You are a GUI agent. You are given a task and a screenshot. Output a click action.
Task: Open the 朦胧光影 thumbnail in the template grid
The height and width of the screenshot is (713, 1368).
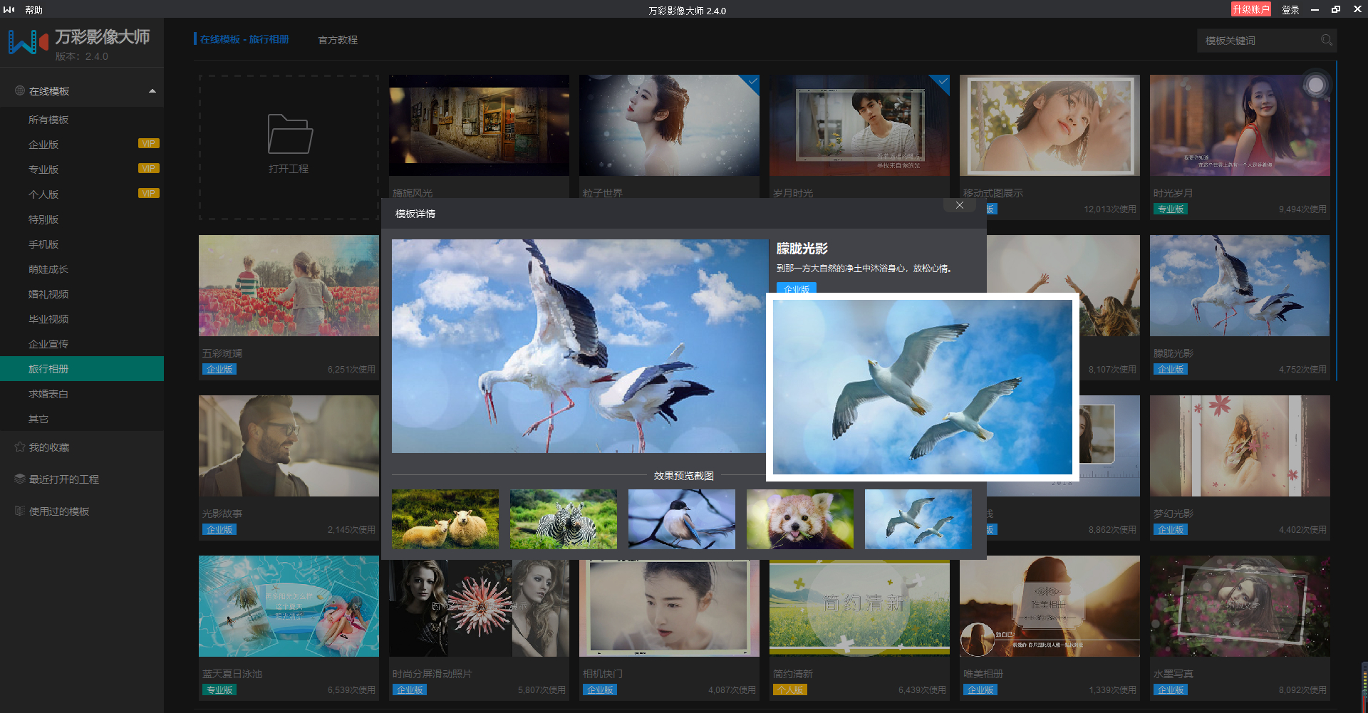[1240, 286]
